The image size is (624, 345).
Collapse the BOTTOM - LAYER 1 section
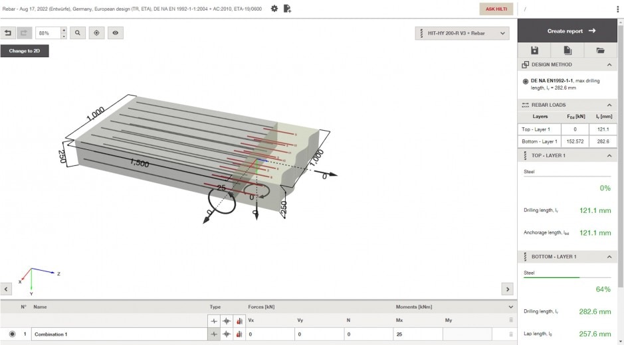point(609,257)
